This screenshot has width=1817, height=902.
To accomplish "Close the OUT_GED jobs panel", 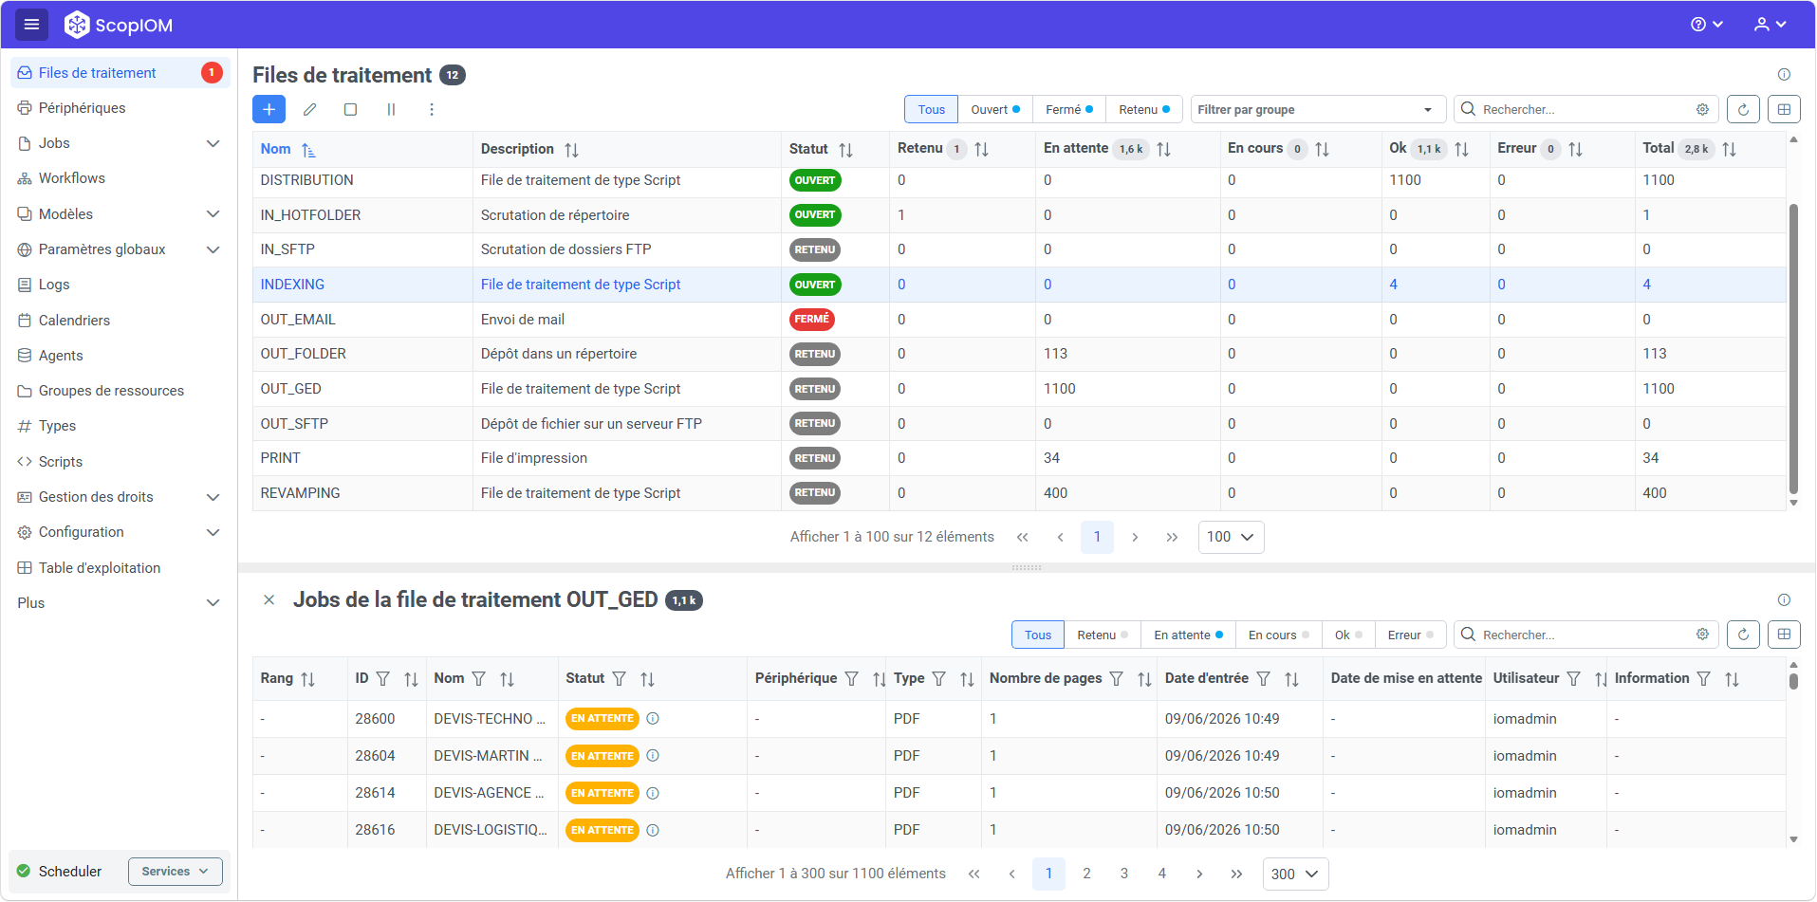I will (269, 599).
